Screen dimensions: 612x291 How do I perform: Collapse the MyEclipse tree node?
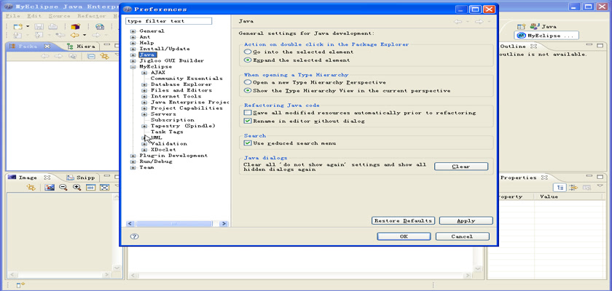coord(133,67)
